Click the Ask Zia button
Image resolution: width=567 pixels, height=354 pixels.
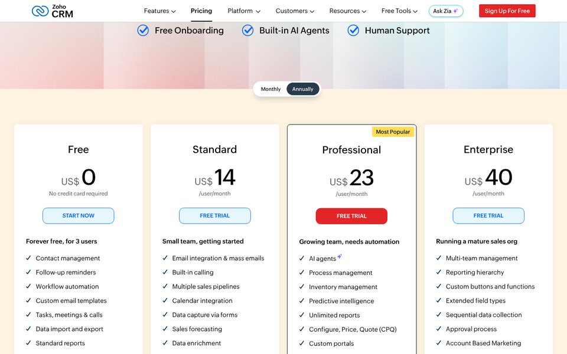(x=445, y=11)
